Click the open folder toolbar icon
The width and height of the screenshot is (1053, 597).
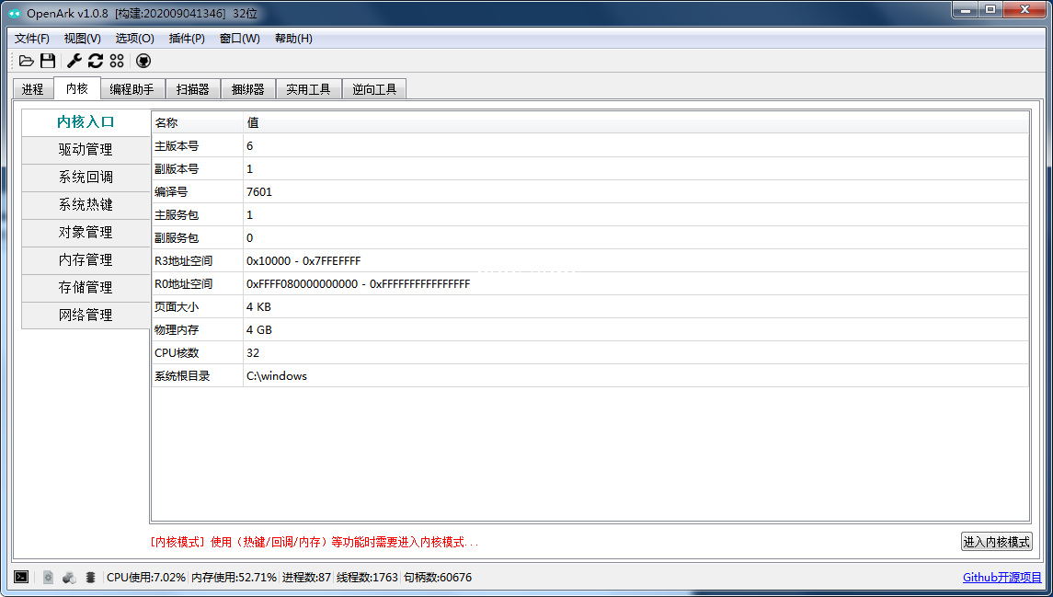click(x=27, y=61)
